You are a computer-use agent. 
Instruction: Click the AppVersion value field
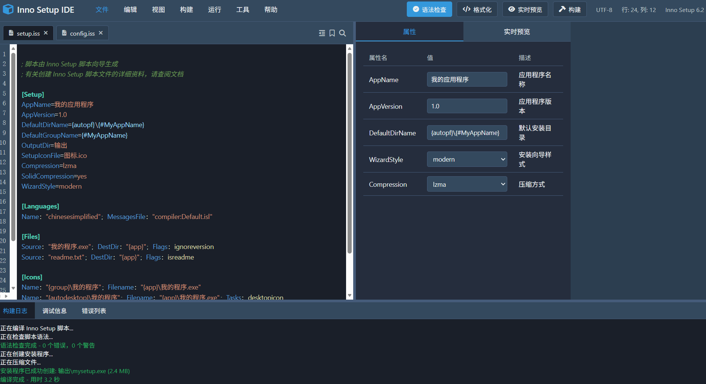click(467, 106)
